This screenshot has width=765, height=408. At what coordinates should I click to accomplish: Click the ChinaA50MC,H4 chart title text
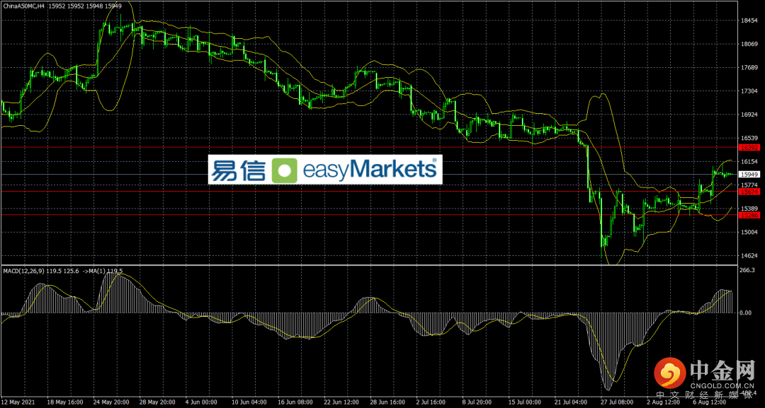click(x=23, y=6)
